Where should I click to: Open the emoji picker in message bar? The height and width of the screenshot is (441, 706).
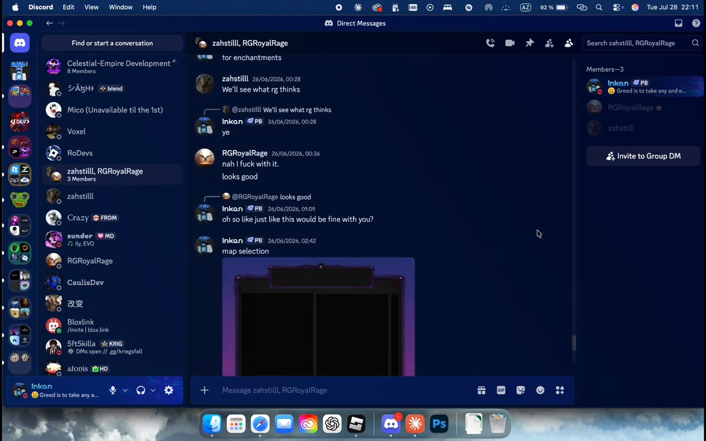541,390
